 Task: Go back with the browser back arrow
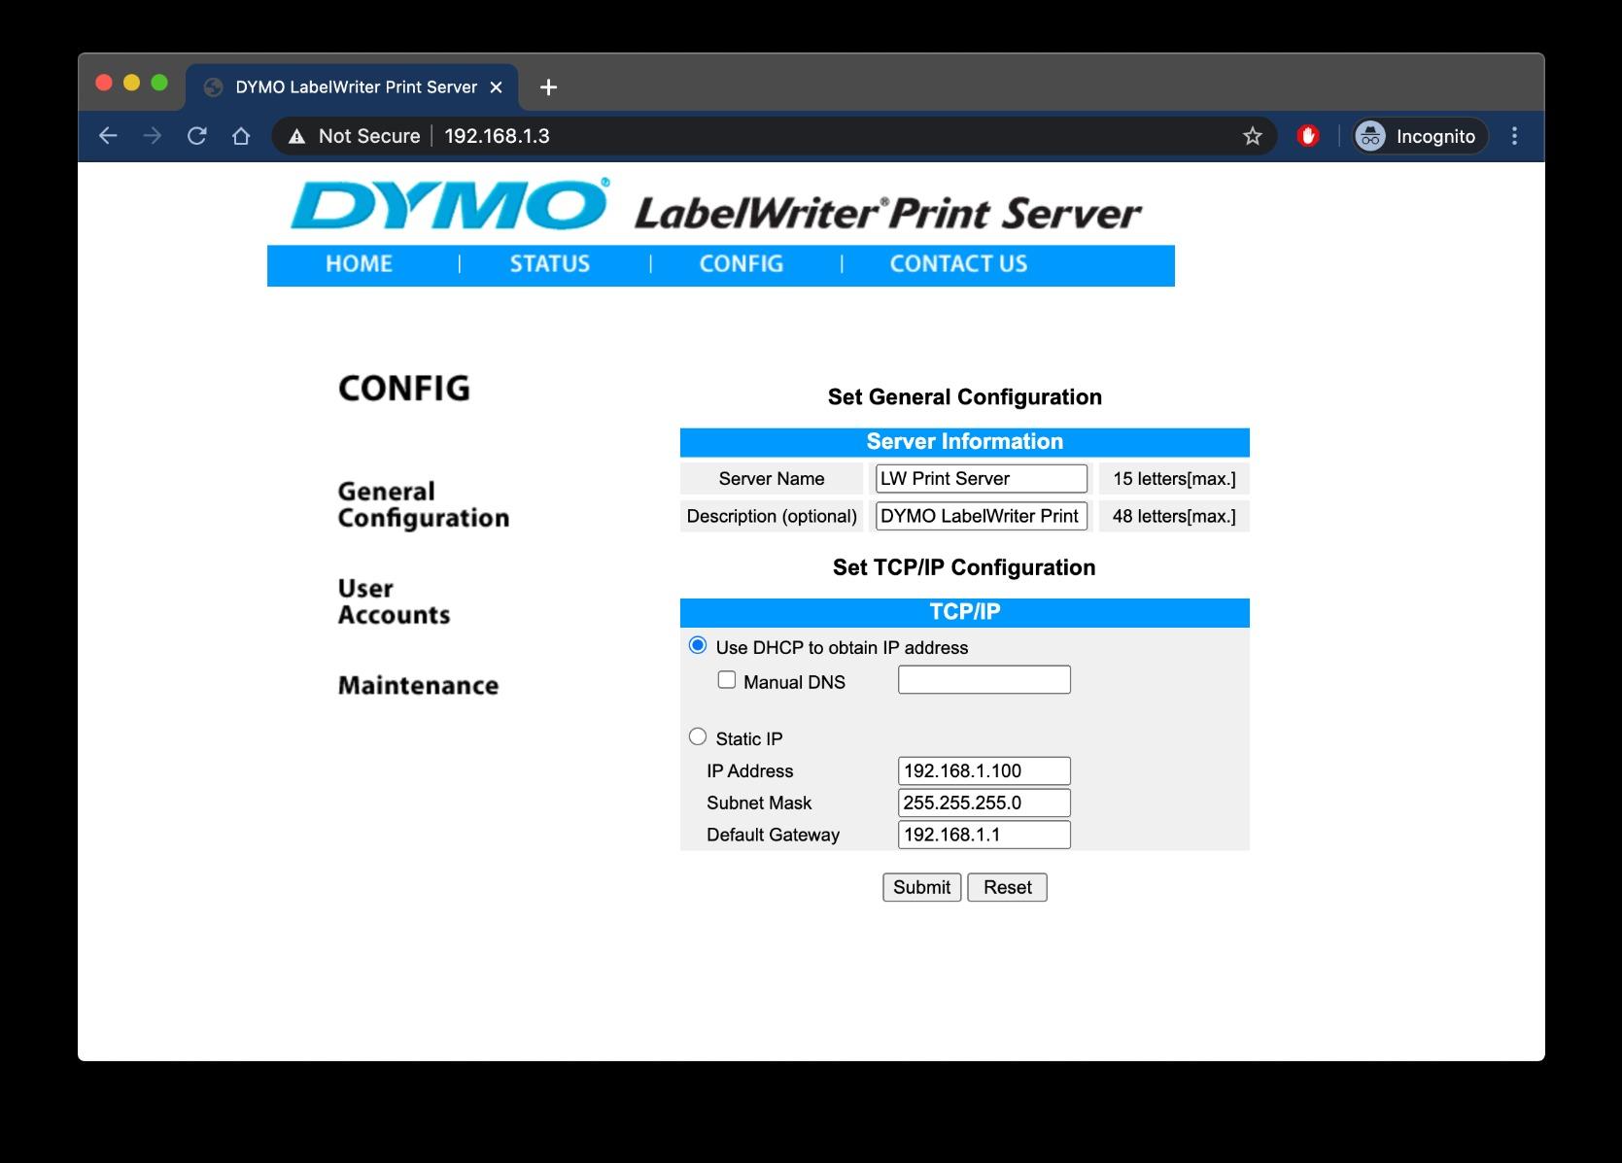point(108,136)
